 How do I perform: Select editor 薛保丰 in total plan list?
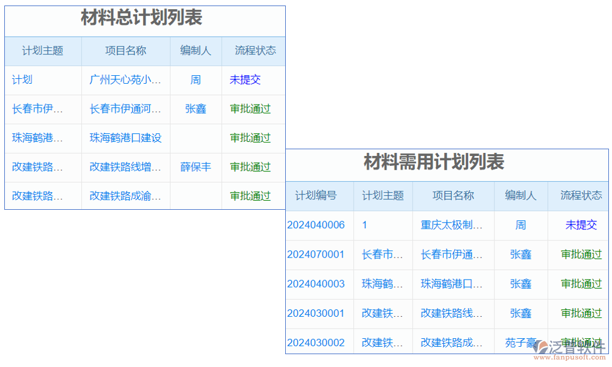pyautogui.click(x=195, y=167)
